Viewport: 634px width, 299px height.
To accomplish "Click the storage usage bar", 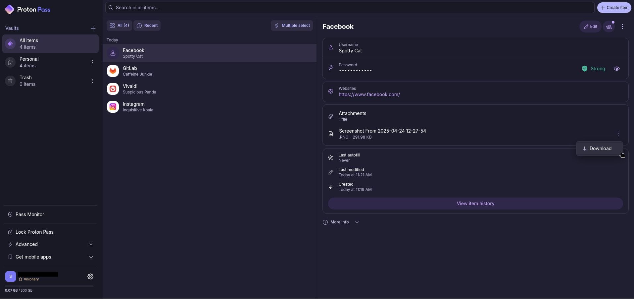I will click(49, 286).
